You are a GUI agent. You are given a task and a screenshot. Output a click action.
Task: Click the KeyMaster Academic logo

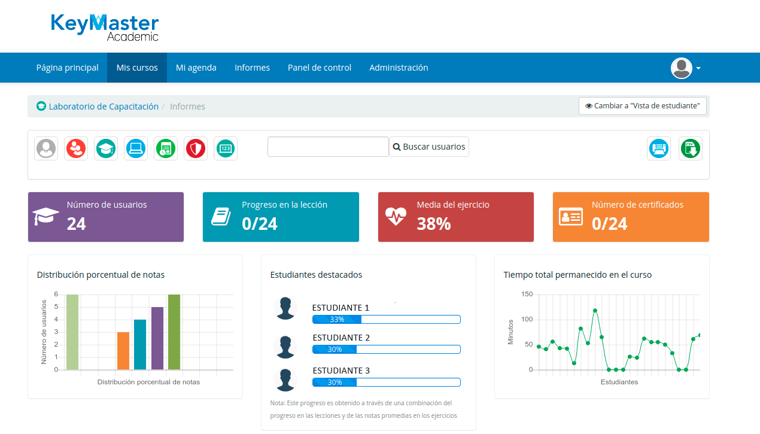[105, 28]
